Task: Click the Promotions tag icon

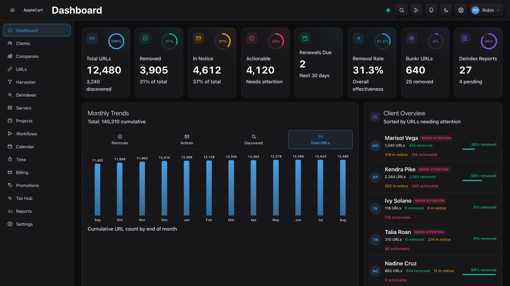Action: pos(10,185)
